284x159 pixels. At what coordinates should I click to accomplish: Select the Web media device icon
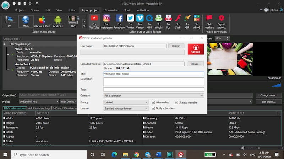click(26, 22)
